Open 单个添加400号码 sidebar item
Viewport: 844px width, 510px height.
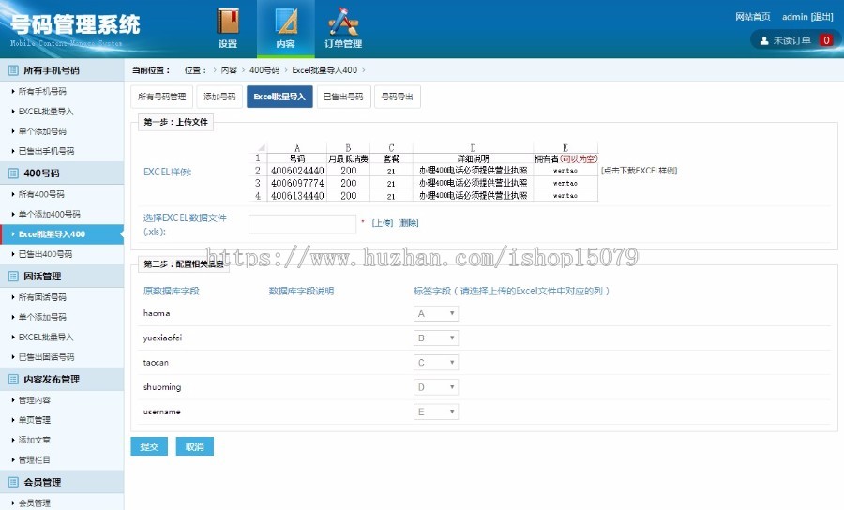tap(50, 214)
